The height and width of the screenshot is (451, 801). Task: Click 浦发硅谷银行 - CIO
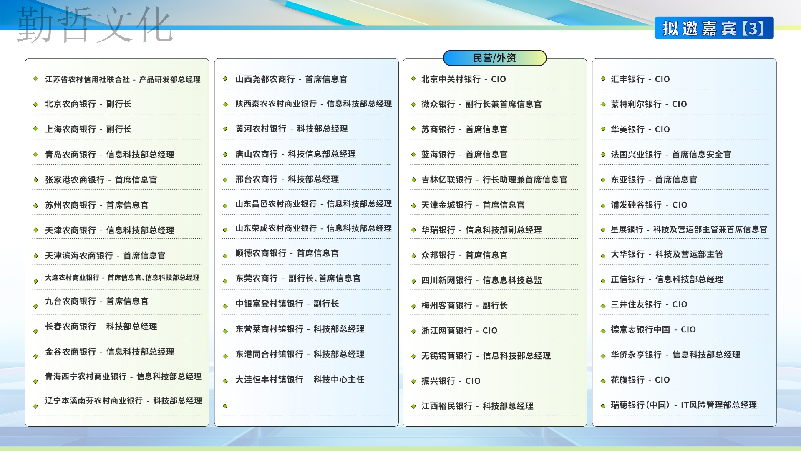(649, 205)
